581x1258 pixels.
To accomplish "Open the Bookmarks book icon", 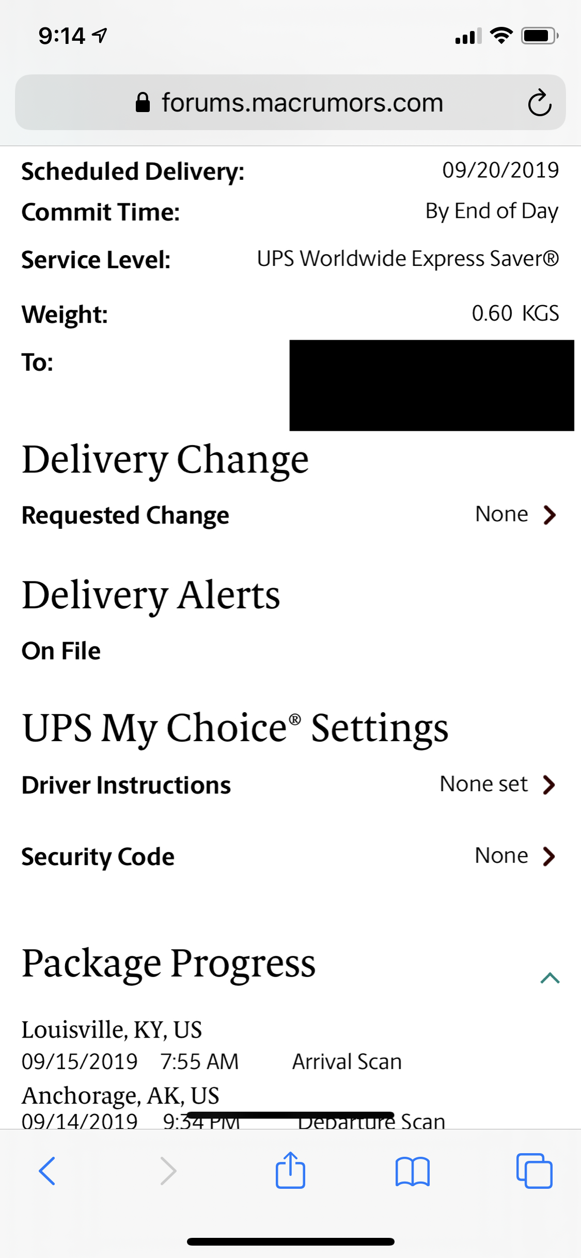I will (412, 1171).
